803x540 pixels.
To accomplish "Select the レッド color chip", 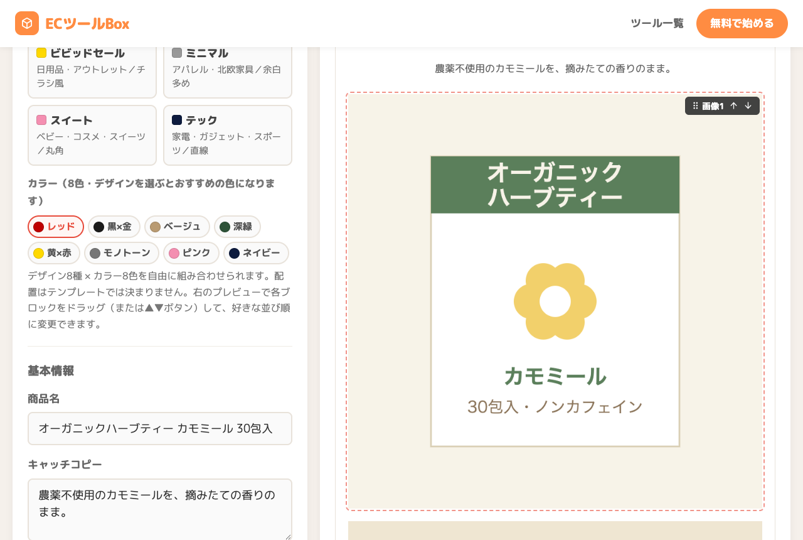I will [x=56, y=227].
